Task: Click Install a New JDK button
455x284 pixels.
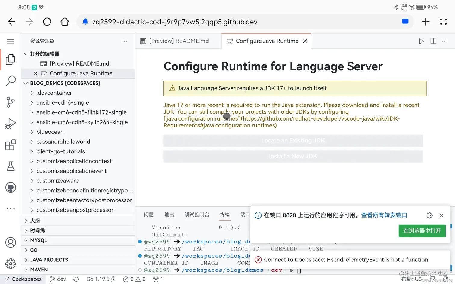Action: (x=293, y=156)
